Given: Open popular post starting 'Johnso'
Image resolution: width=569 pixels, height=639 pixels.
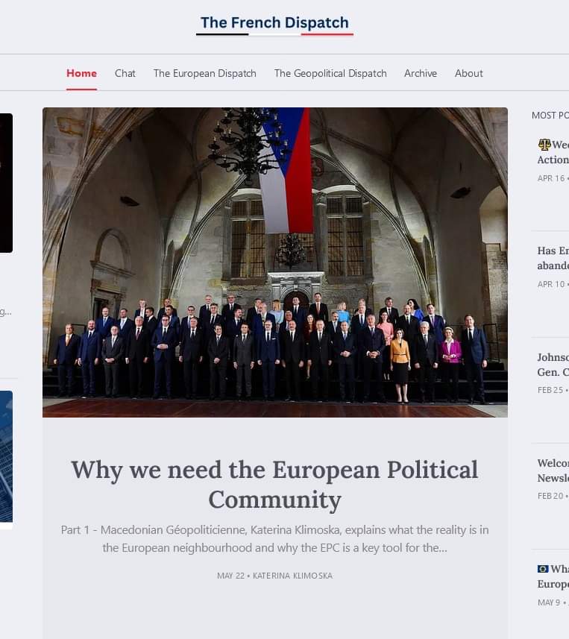Looking at the screenshot, I should click(x=553, y=365).
